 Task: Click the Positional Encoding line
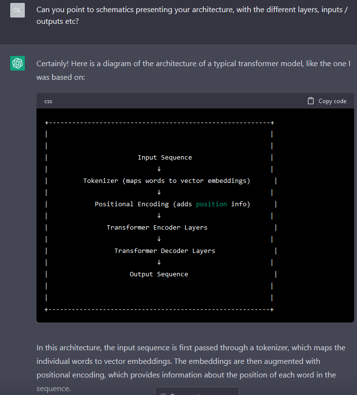(172, 204)
